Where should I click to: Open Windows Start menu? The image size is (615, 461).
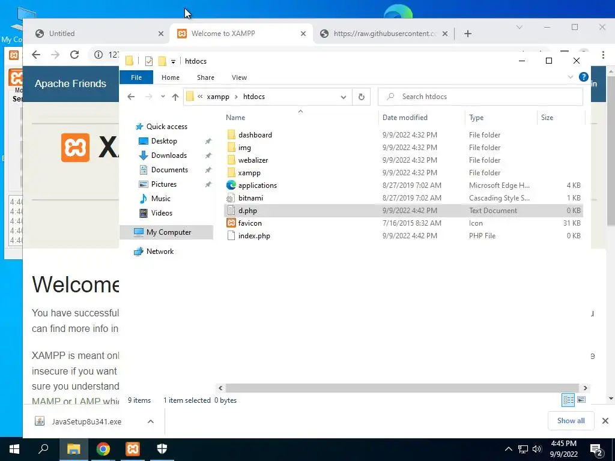point(14,449)
